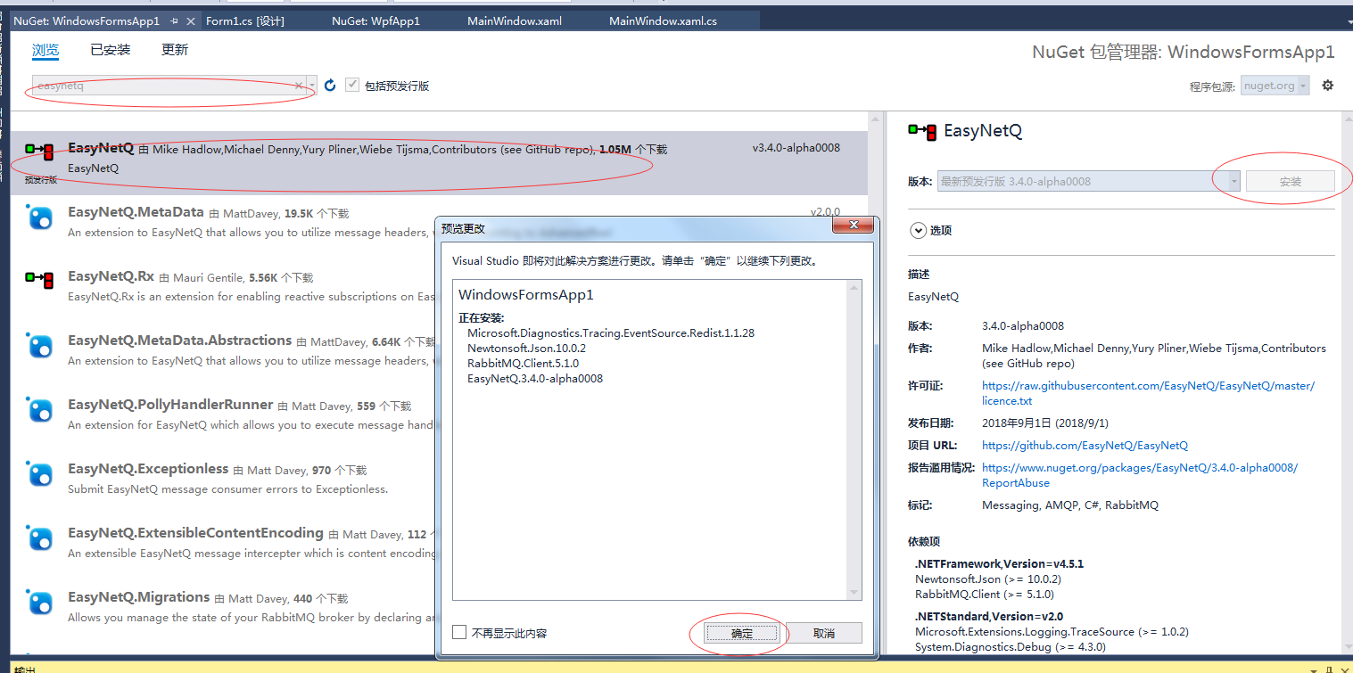The width and height of the screenshot is (1353, 673).
Task: Click EasyNetQ.3.4.0-alpha0008 in the dialog list
Action: coord(535,378)
